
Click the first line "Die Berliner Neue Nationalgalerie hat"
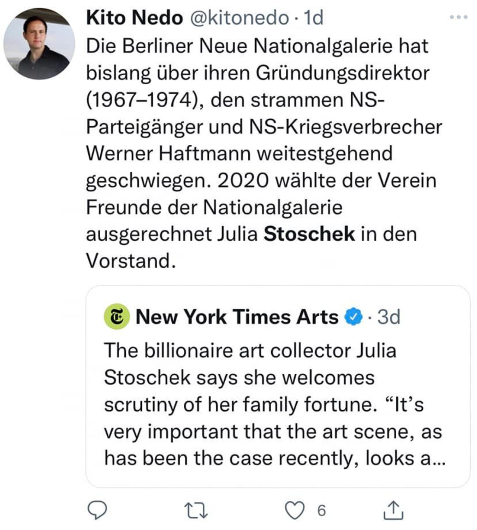click(x=257, y=46)
